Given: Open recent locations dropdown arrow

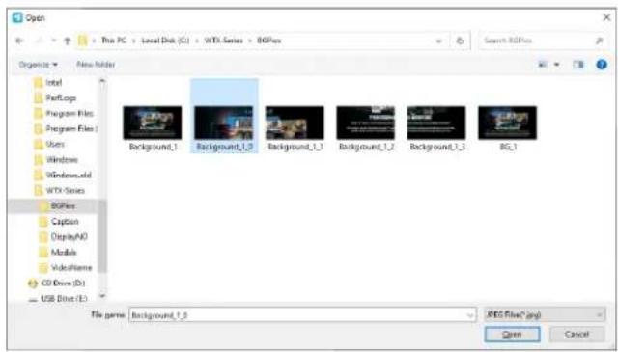Looking at the screenshot, I should point(54,41).
